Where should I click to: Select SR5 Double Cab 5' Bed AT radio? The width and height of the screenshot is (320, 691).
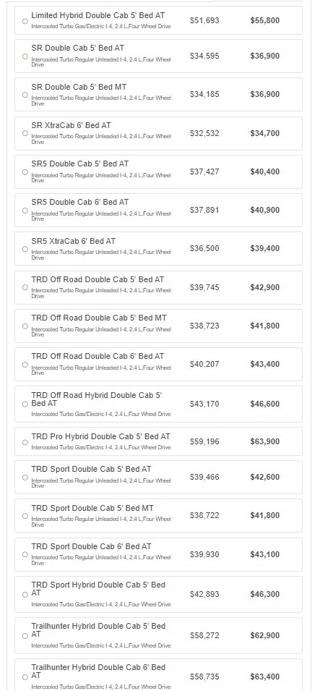25,172
